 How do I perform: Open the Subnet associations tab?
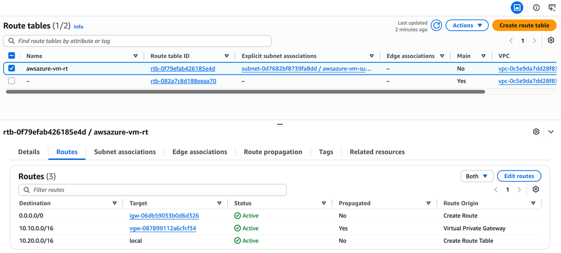pos(125,151)
